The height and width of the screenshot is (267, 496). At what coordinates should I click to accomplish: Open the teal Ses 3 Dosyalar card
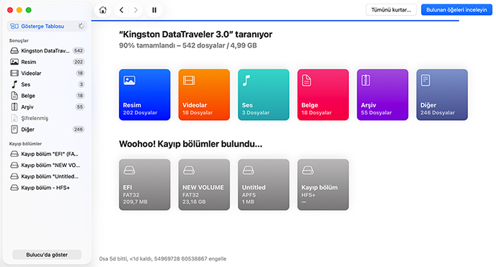[x=264, y=95]
